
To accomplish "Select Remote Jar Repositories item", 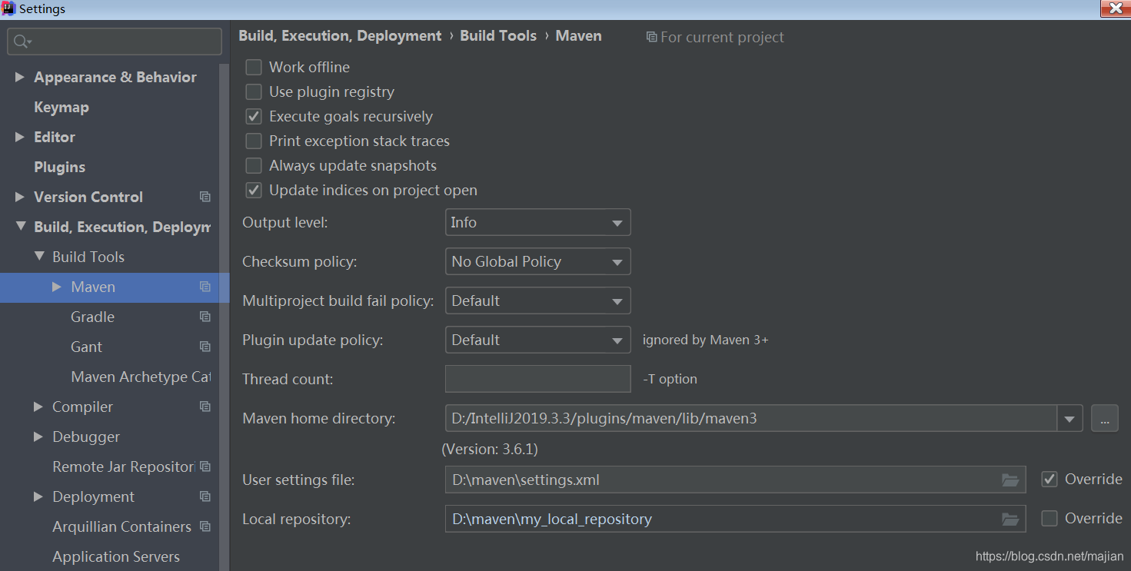I will pyautogui.click(x=124, y=466).
